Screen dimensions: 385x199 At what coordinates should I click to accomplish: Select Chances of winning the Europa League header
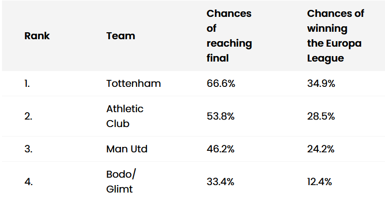[x=335, y=36]
